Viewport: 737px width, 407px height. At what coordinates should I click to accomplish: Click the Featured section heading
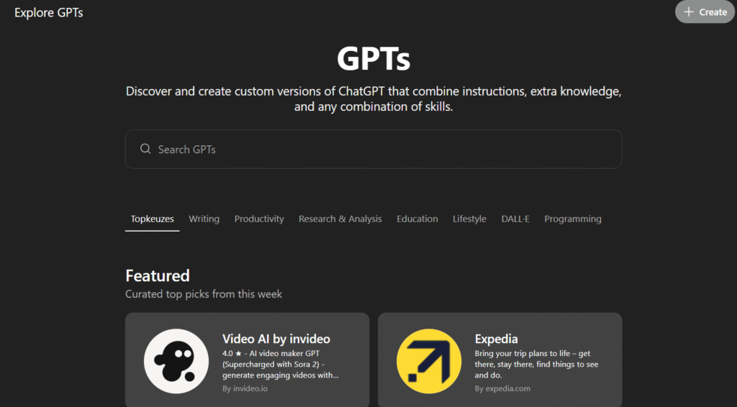[x=158, y=275]
